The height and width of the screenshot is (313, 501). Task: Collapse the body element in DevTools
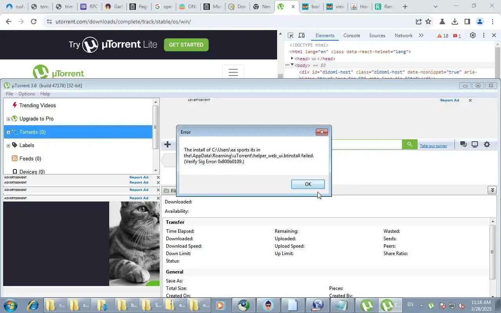tap(292, 65)
